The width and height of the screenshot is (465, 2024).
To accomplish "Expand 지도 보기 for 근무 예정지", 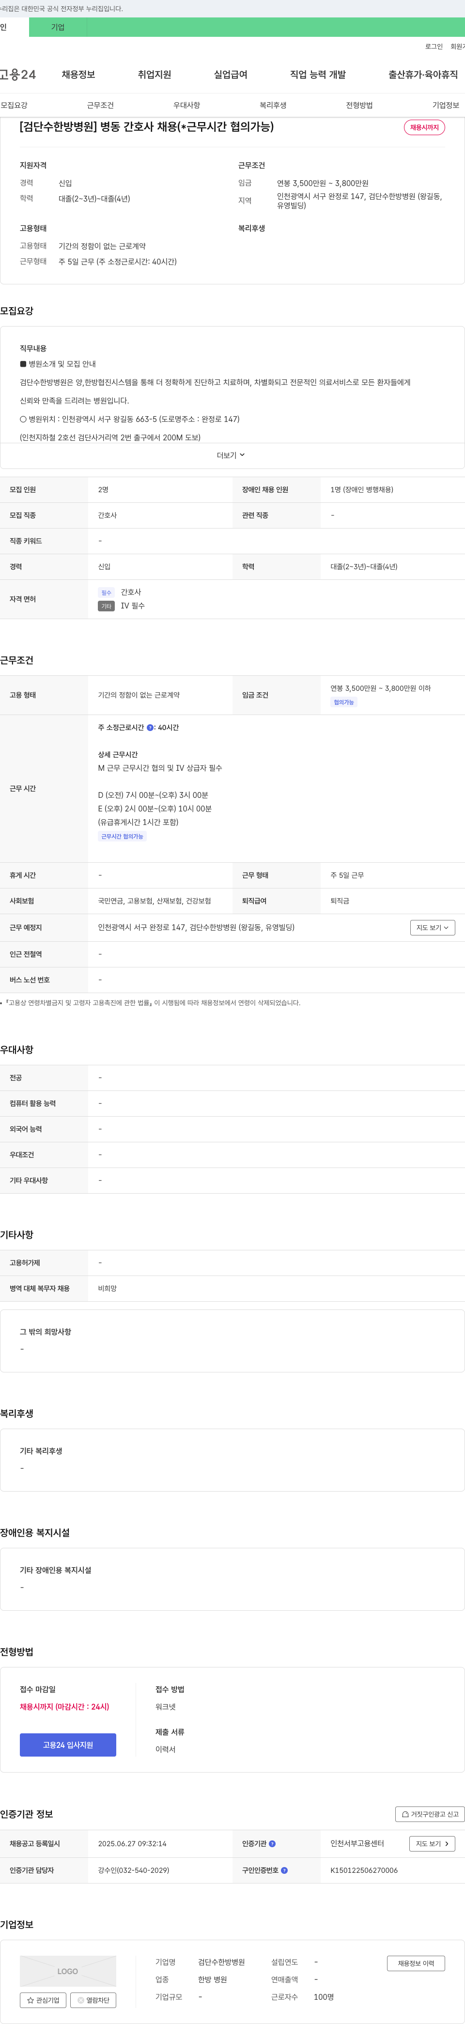I will point(433,927).
